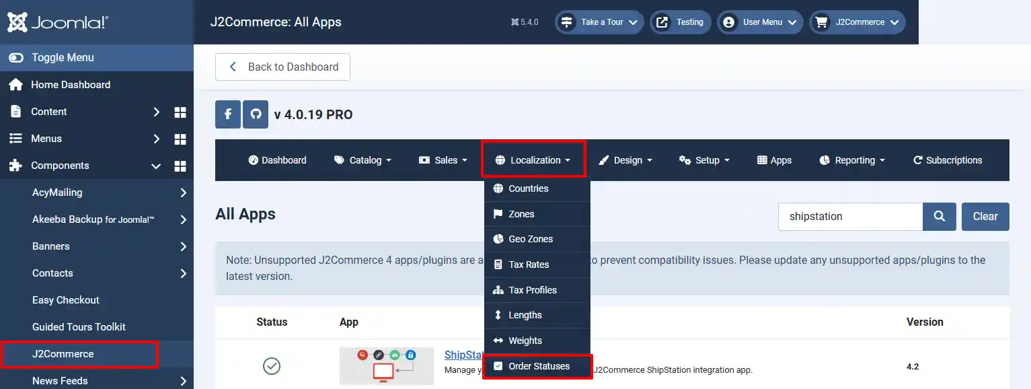Expand the AcyMailing chevron
1031x389 pixels.
(183, 192)
